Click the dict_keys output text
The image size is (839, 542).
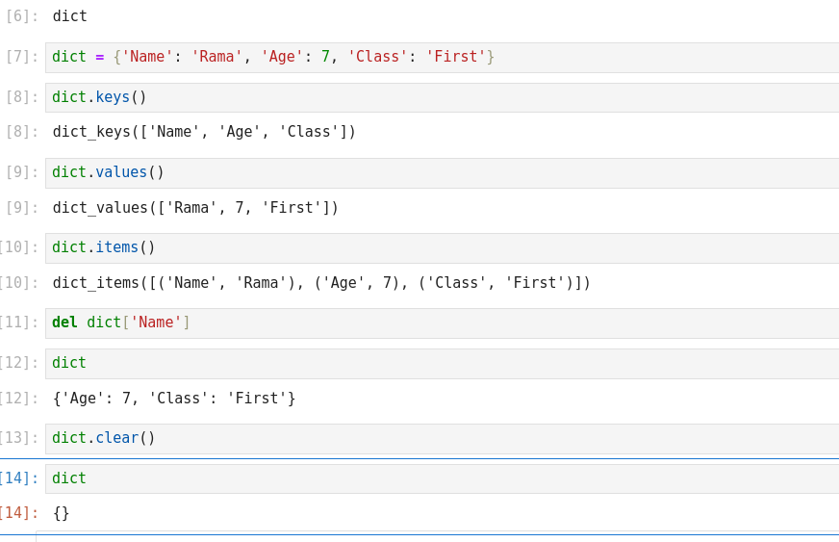204,133
